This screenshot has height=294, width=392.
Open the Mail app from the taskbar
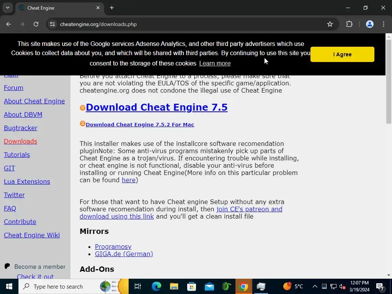tap(209, 286)
